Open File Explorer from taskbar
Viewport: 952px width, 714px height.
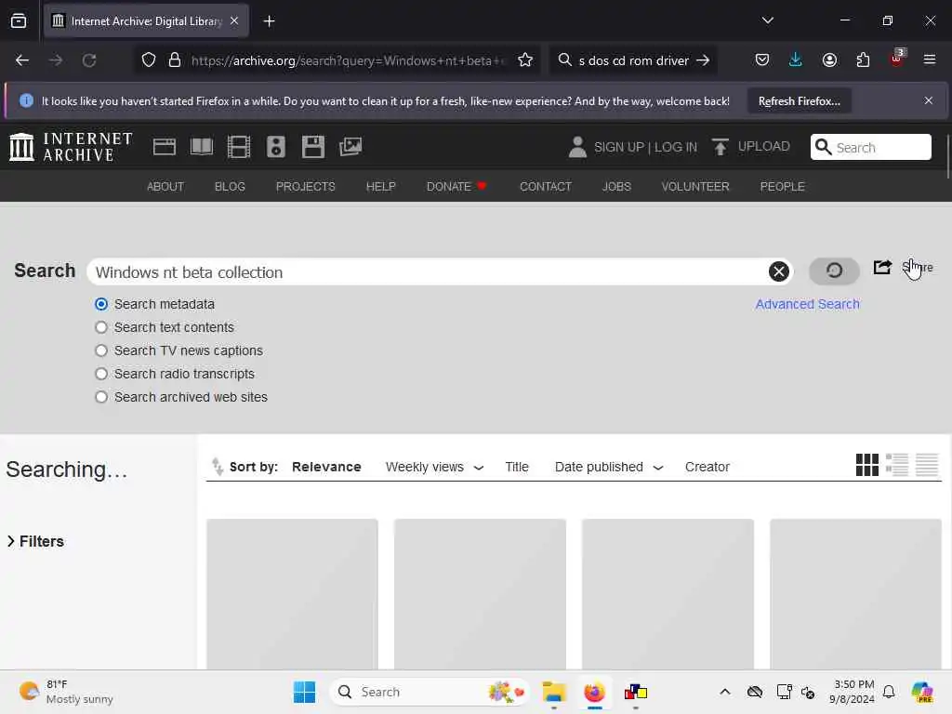pos(554,692)
